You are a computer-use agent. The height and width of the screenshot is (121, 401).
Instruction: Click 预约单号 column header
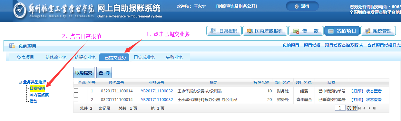pos(116,82)
